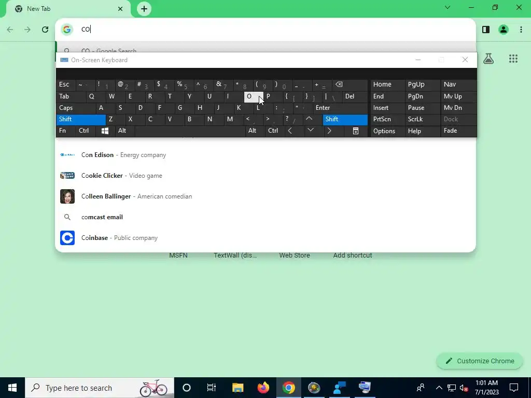The image size is (531, 398).
Task: Click the network tray icon
Action: 452,388
